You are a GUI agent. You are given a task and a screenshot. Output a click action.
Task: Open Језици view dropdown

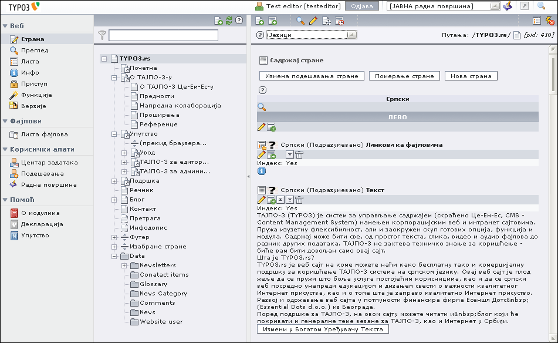[312, 35]
